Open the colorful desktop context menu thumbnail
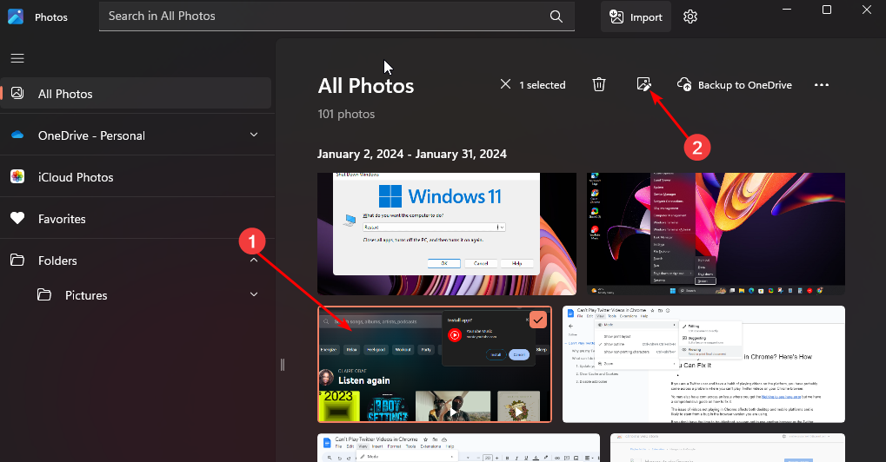 [x=716, y=234]
